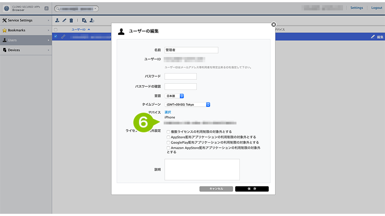This screenshot has width=385, height=216.
Task: Click the last user icon in toolbar
Action: click(x=92, y=20)
